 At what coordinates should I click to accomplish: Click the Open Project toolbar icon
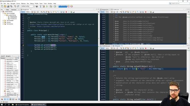[x=8, y=6]
